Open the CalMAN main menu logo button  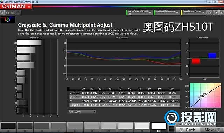coord(16,6)
